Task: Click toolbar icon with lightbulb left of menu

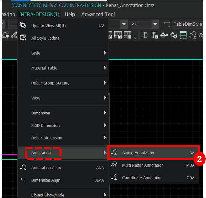Action: tap(5, 35)
